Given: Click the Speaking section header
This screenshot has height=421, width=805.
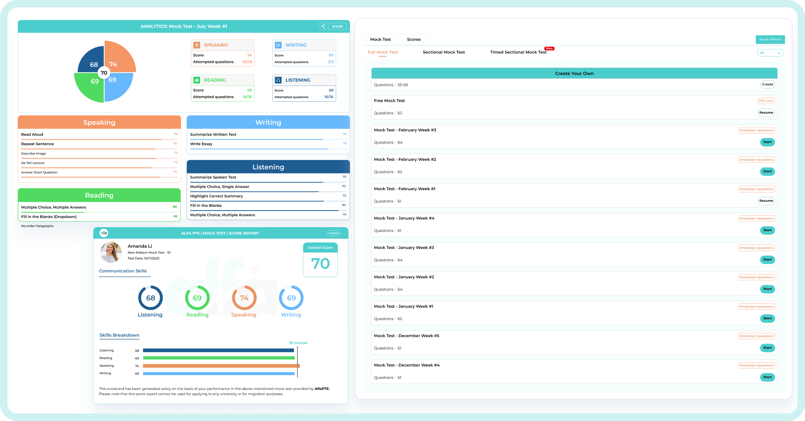Looking at the screenshot, I should [99, 122].
